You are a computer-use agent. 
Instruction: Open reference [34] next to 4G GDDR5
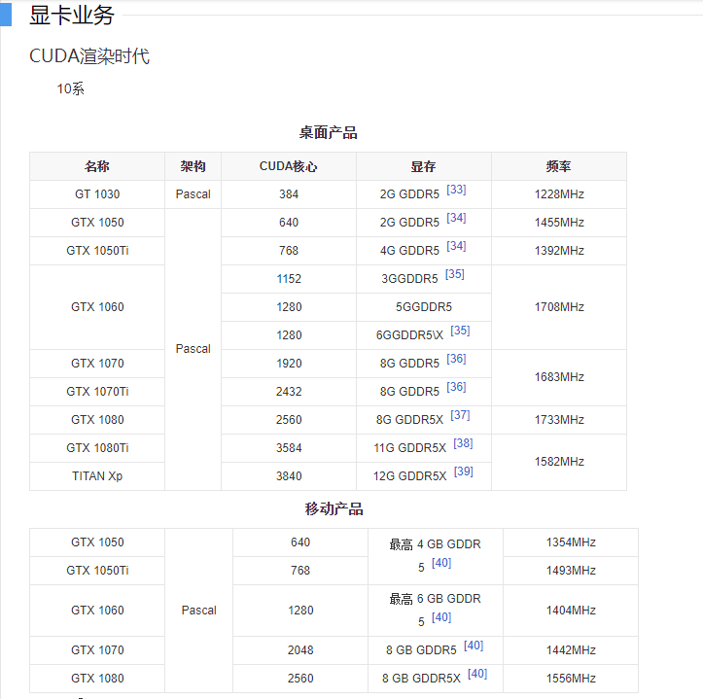(456, 246)
